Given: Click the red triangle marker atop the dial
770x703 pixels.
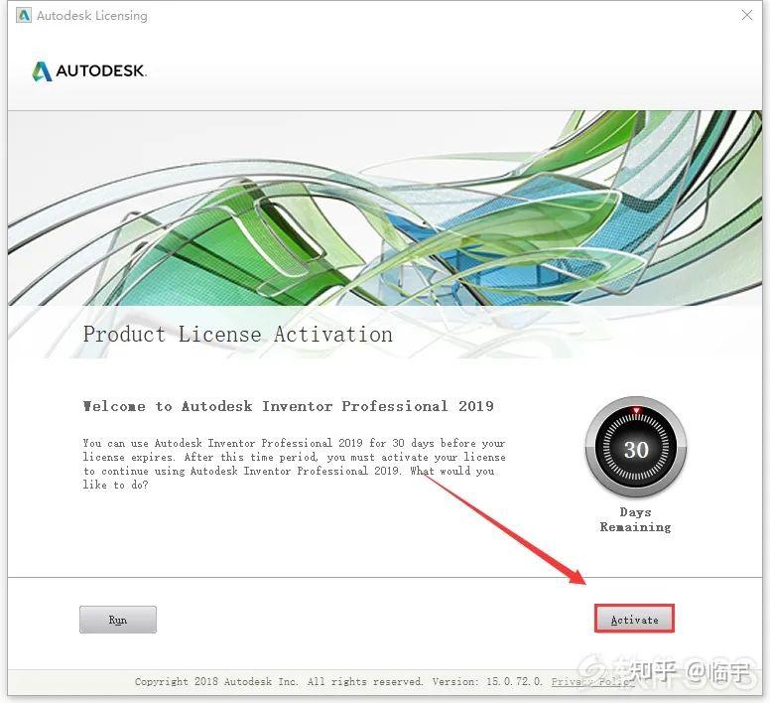Looking at the screenshot, I should point(636,410).
